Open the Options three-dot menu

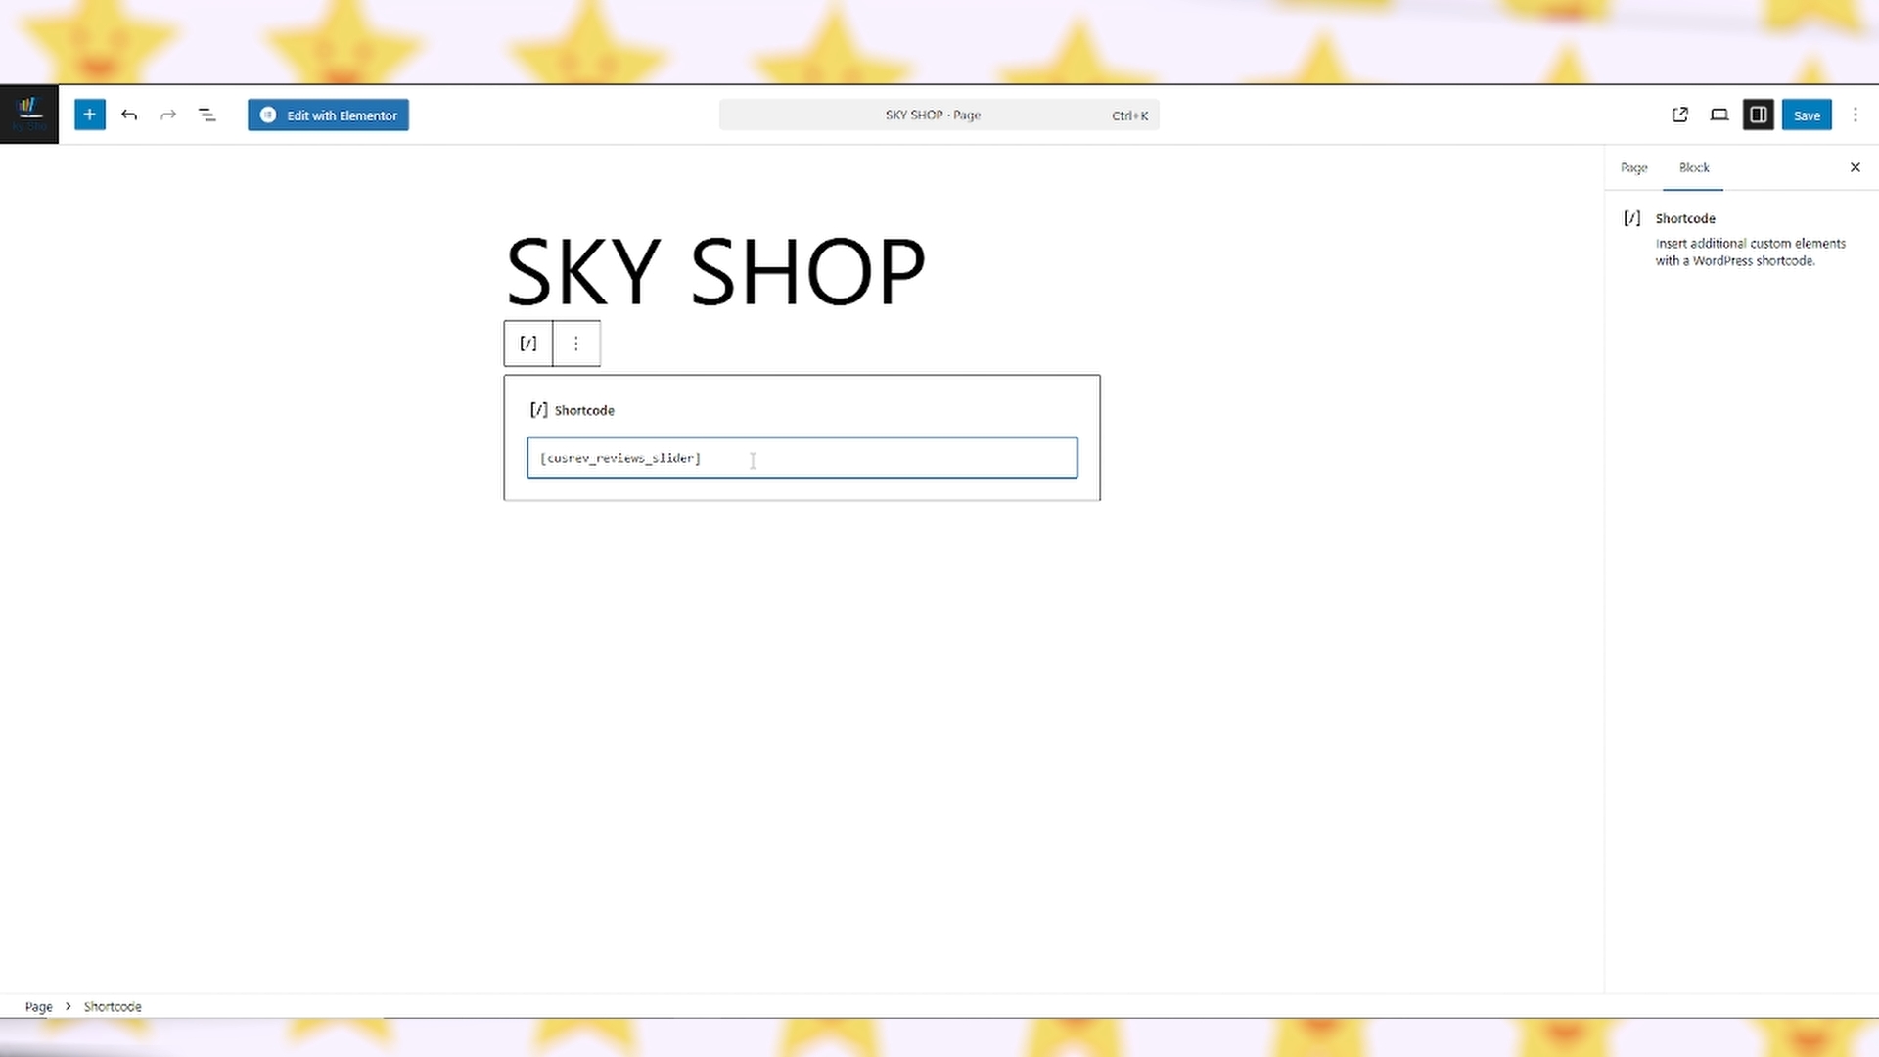coord(1856,115)
